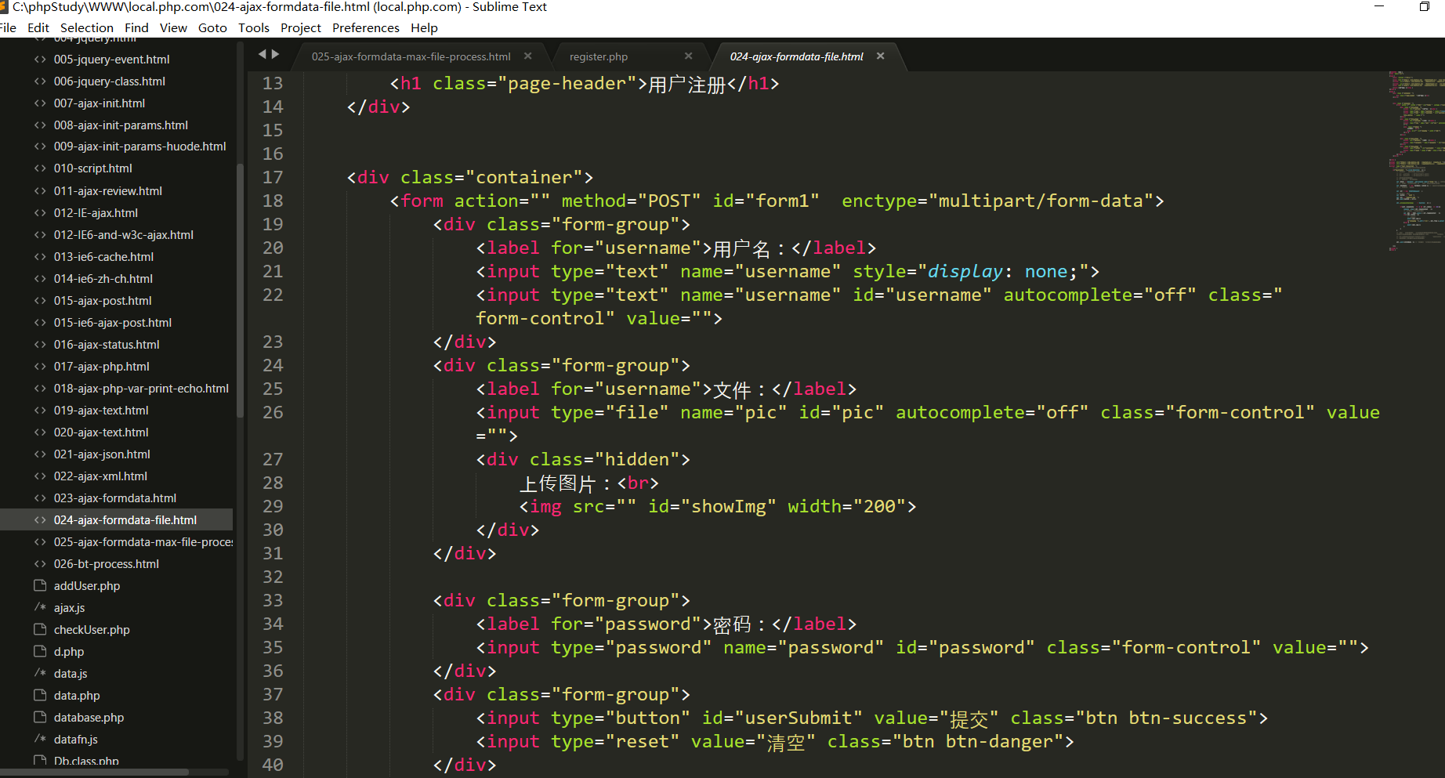The width and height of the screenshot is (1445, 778).
Task: Open the Preferences menu
Action: pos(365,28)
